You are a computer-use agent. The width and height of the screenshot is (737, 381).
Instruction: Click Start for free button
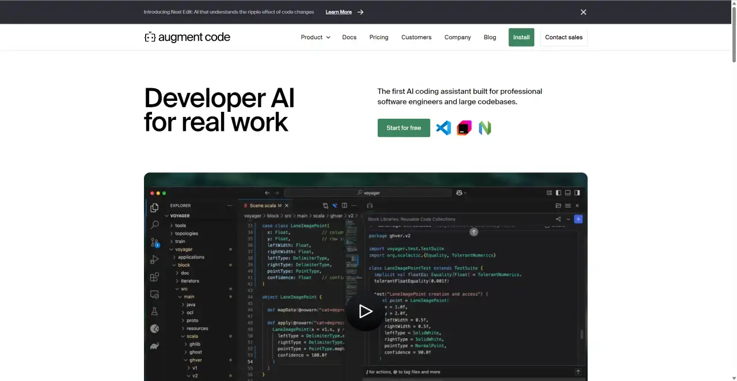(404, 128)
